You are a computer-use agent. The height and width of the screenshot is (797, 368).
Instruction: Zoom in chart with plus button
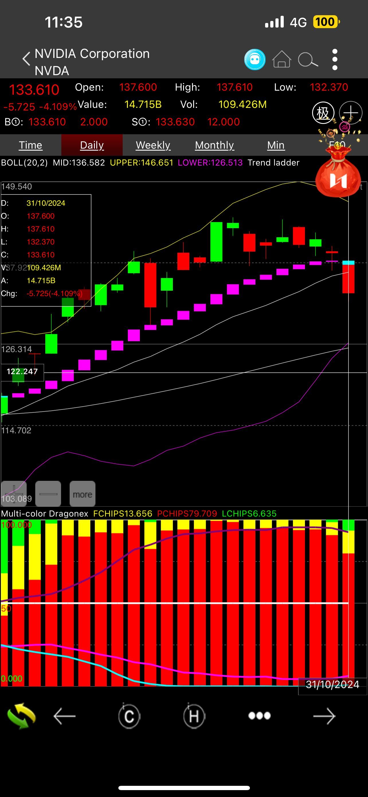14,494
